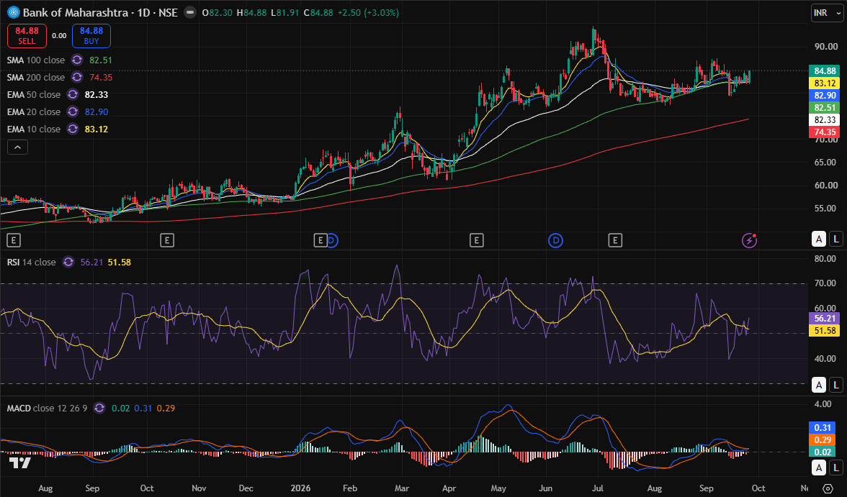Click the 65.00 price scale value
Viewport: 847px width, 497px height.
(x=826, y=163)
